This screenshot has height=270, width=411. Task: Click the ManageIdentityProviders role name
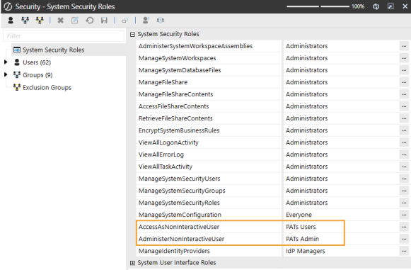[x=174, y=251]
